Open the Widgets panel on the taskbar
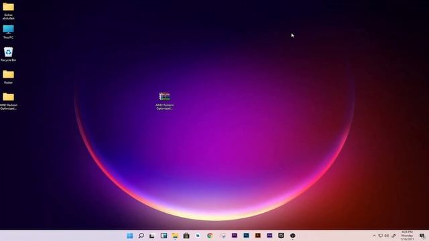 tap(164, 236)
